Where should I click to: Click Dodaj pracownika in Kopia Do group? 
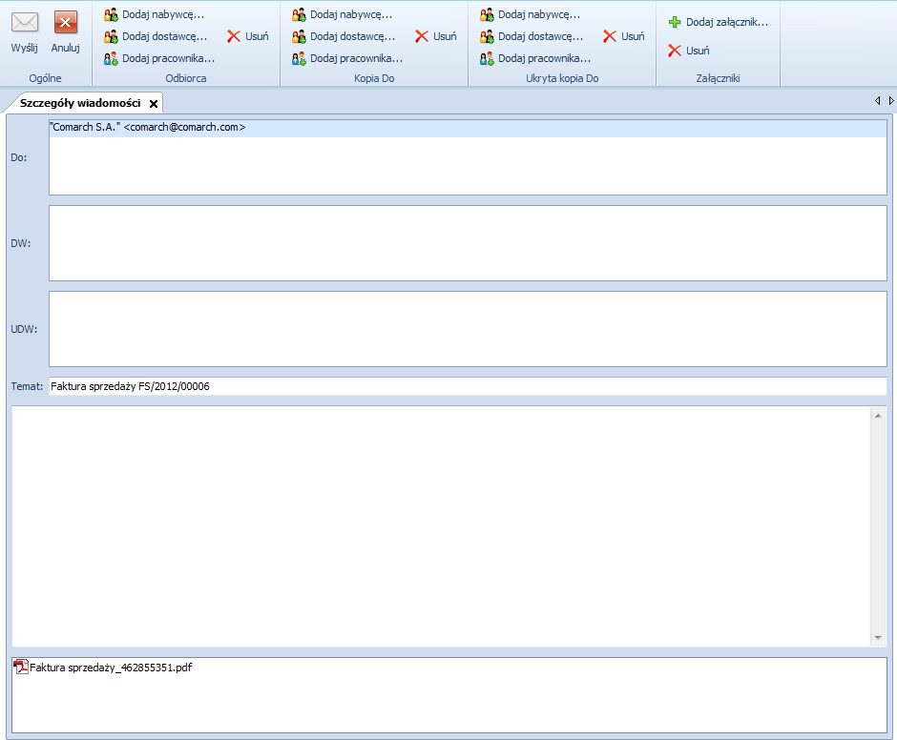347,58
